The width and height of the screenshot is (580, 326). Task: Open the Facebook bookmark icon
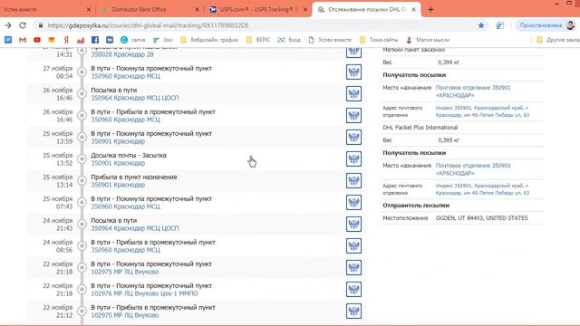(x=95, y=40)
